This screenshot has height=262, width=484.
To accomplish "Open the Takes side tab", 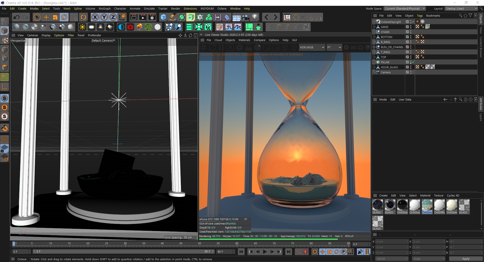I will point(481,30).
